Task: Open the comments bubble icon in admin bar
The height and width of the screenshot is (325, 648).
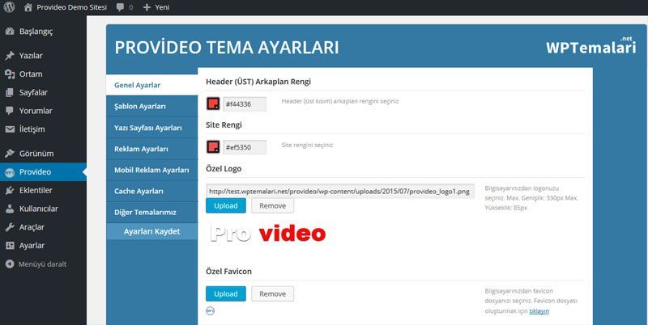Action: pos(120,7)
